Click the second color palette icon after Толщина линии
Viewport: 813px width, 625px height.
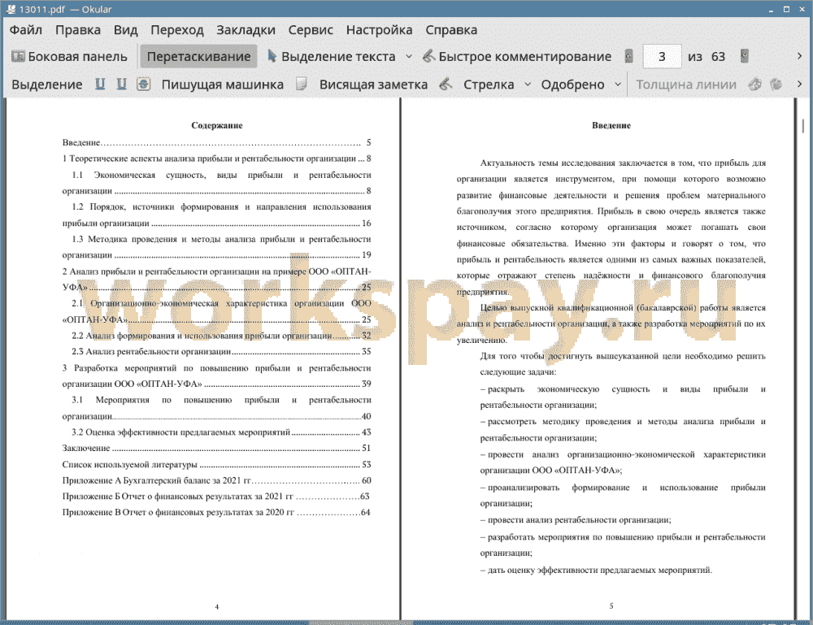tap(776, 84)
